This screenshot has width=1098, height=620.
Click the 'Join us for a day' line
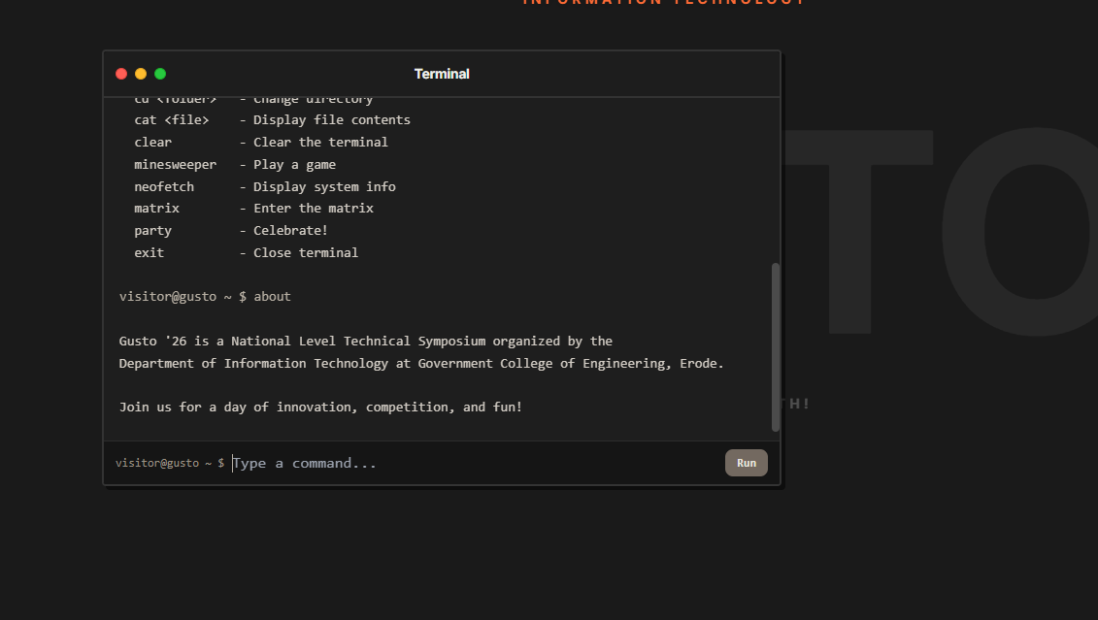point(320,408)
